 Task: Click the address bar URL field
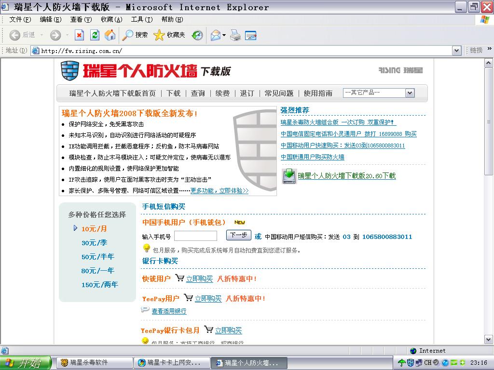tap(242, 50)
